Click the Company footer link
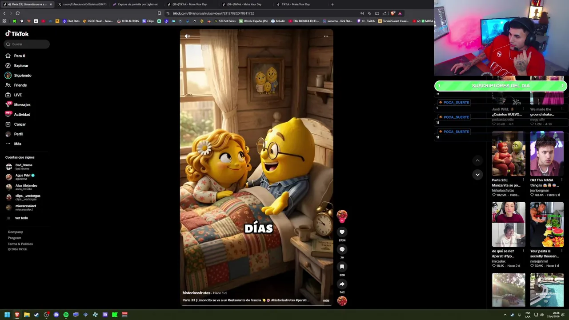This screenshot has height=320, width=569. [15, 232]
